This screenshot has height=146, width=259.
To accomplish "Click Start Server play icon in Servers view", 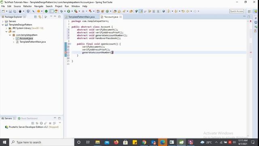I will [x=41, y=123].
